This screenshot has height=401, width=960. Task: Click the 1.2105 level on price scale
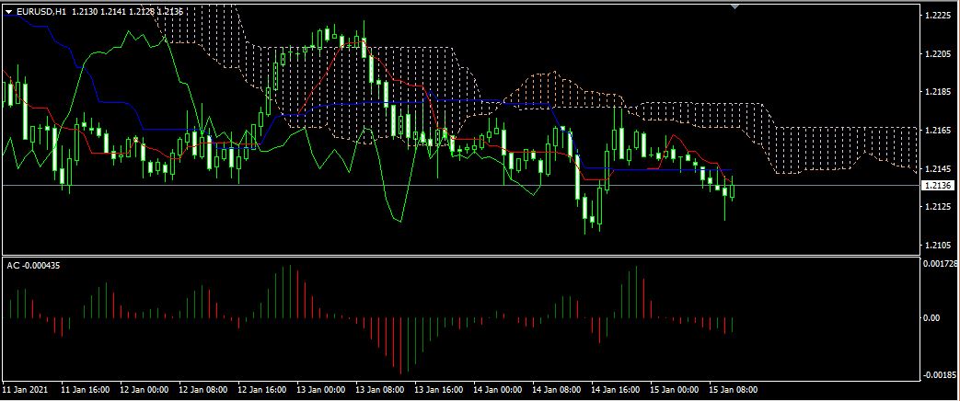coord(939,246)
